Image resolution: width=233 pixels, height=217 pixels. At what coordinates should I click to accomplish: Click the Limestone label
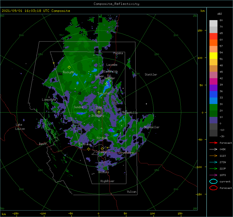49,100
